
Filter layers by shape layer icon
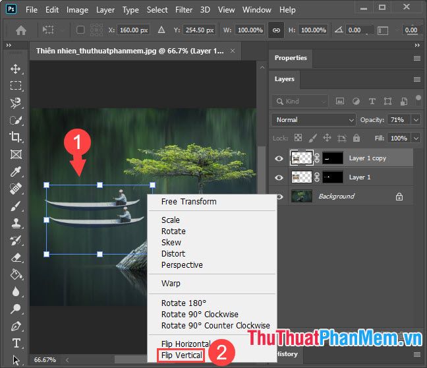[387, 102]
